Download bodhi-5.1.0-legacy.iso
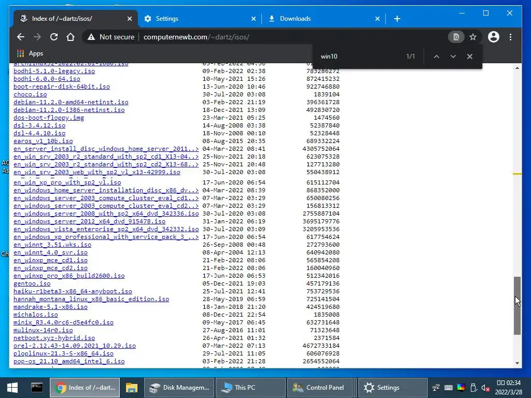 [x=54, y=71]
